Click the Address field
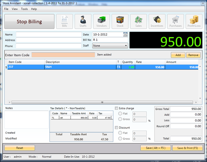 pyautogui.click(x=49, y=40)
